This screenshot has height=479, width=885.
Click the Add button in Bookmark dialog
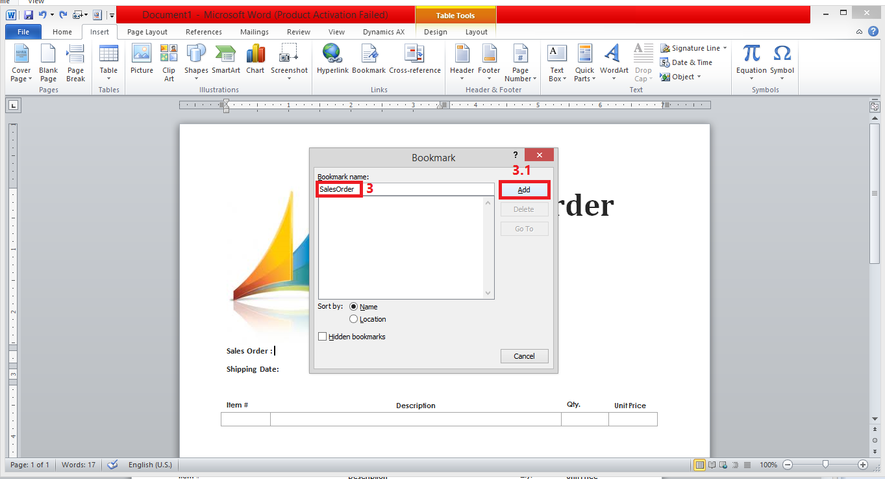coord(524,190)
